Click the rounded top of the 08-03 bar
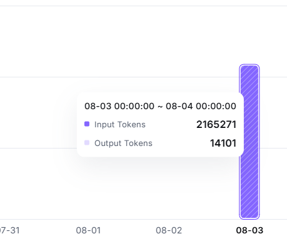This screenshot has height=244, width=287. (x=249, y=67)
